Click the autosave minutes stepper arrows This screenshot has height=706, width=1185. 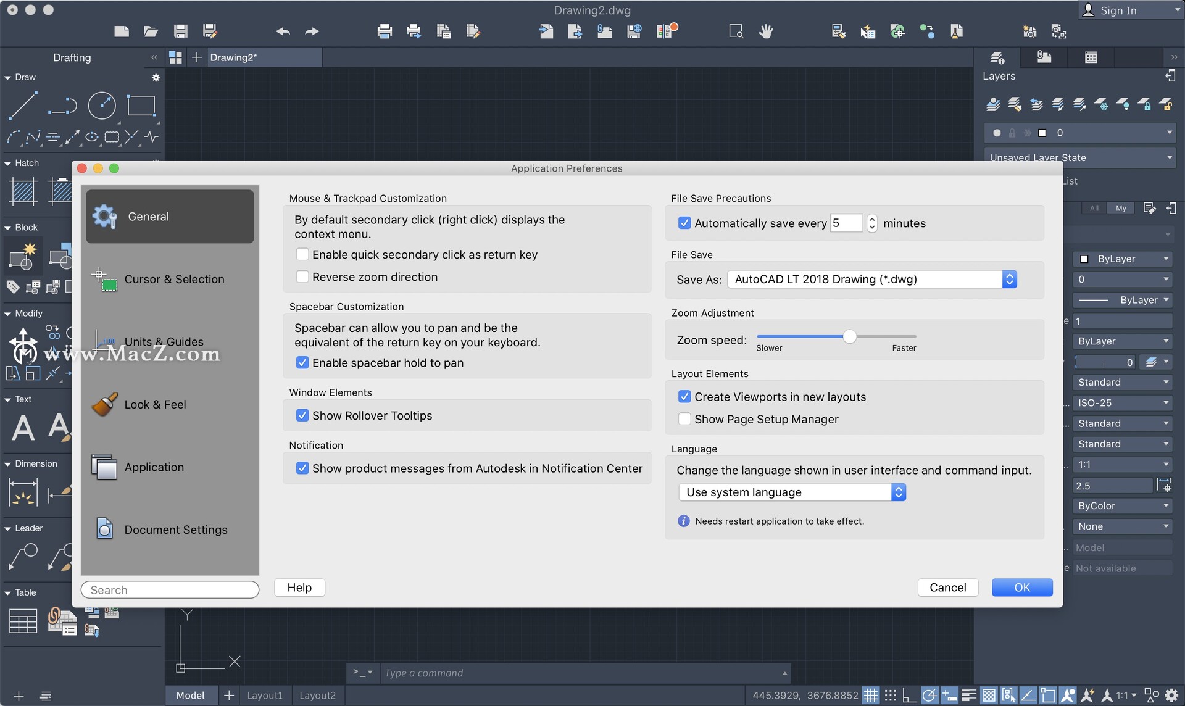(x=871, y=223)
